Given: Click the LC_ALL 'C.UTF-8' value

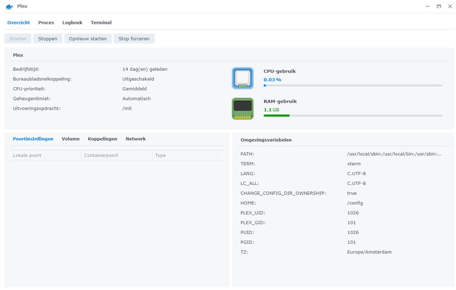Looking at the screenshot, I should (x=356, y=183).
